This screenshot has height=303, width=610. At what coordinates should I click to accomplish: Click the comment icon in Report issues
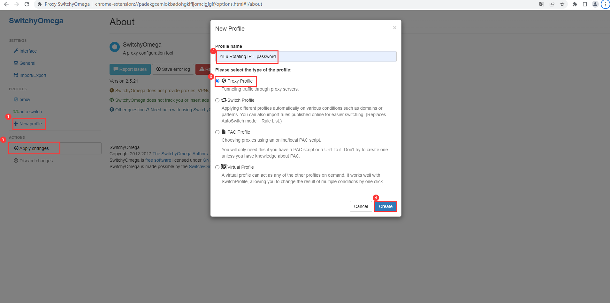click(x=116, y=69)
